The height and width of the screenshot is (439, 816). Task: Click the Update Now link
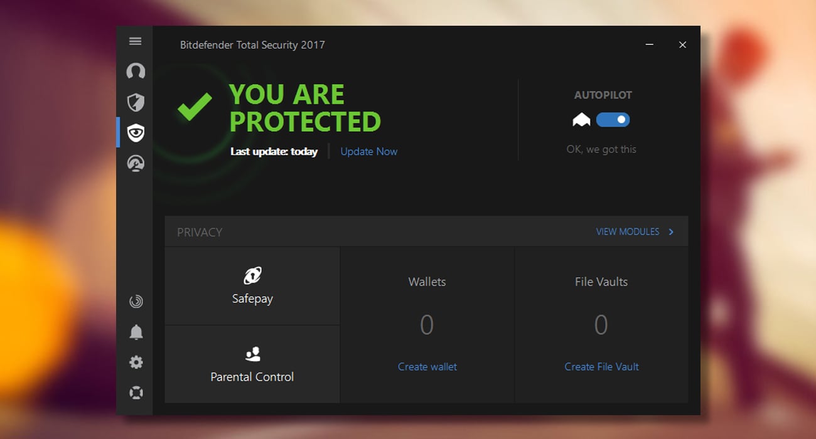[368, 151]
